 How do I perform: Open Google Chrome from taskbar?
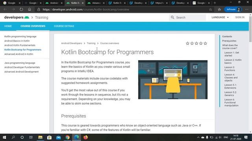tap(67, 137)
